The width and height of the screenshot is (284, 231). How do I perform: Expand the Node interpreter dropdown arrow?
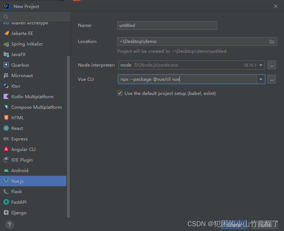tap(261, 65)
